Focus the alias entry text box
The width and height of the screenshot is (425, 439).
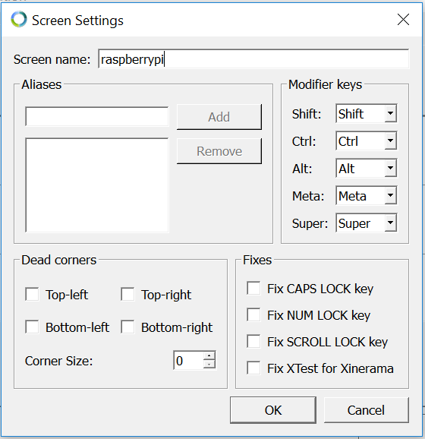tap(97, 116)
